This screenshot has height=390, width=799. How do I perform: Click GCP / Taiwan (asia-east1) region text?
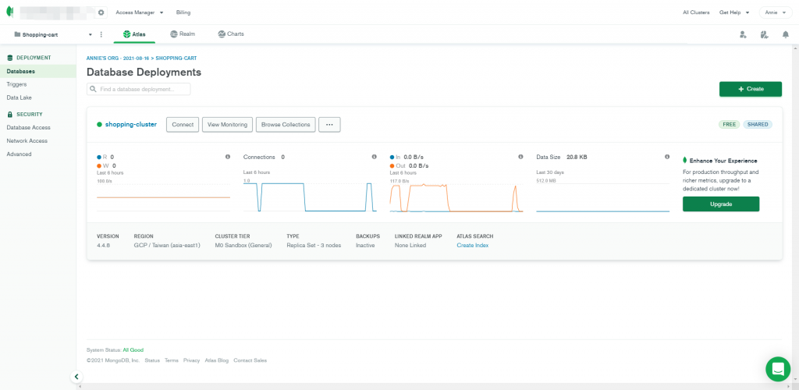click(167, 246)
